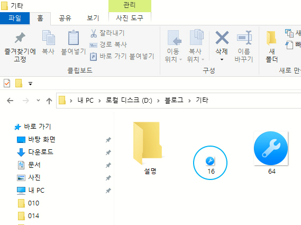Unpin 사진 via its pin icon
The height and width of the screenshot is (225, 301).
pos(108,178)
